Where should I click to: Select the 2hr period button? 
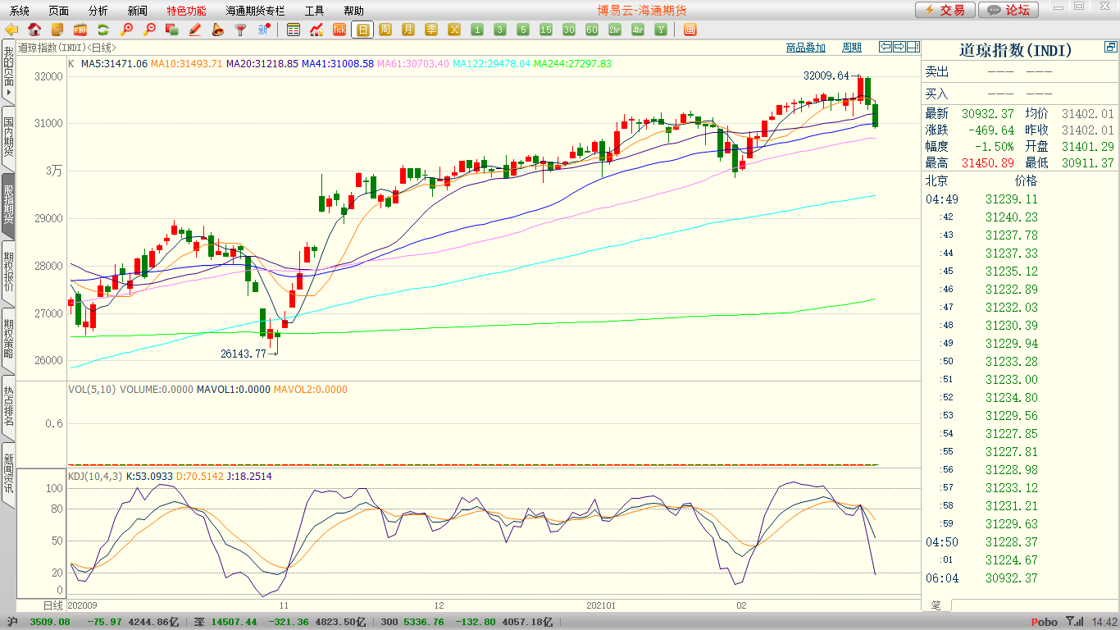[615, 30]
